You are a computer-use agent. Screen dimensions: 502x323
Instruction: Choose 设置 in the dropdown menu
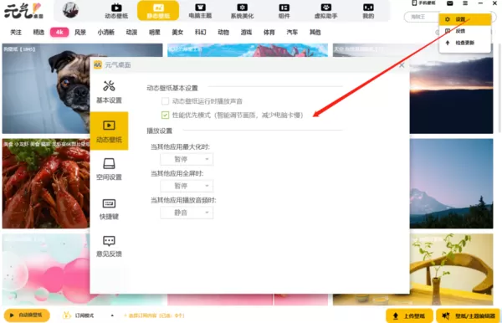(465, 19)
